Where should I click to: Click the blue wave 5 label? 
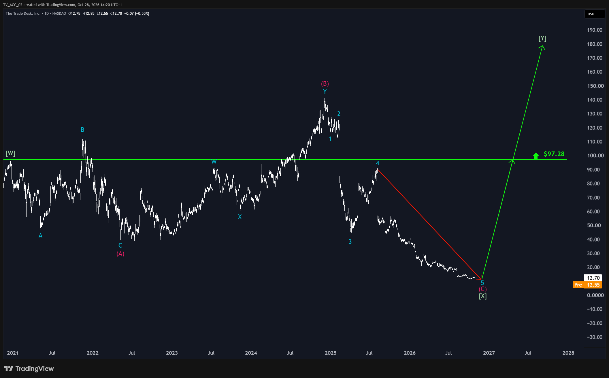482,283
